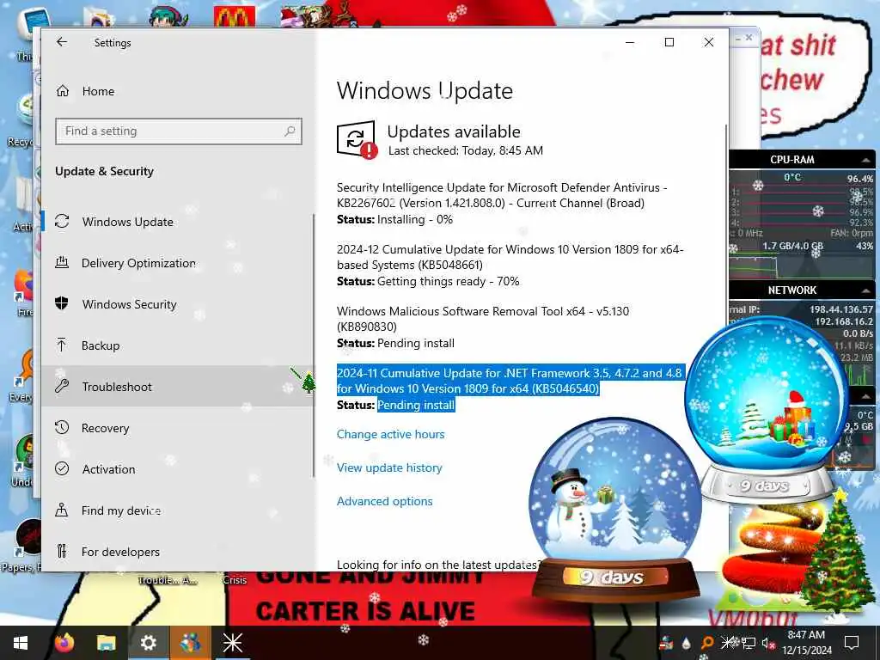The image size is (880, 660).
Task: Click inside the Find a setting box
Action: 179,131
